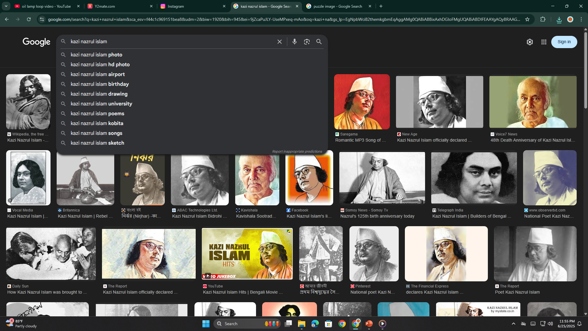Click Report inappropriate predictions link
This screenshot has width=588, height=331.
coord(297,151)
